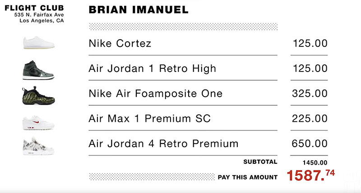Click the Nike Cortez item name
The image size is (361, 193).
120,44
